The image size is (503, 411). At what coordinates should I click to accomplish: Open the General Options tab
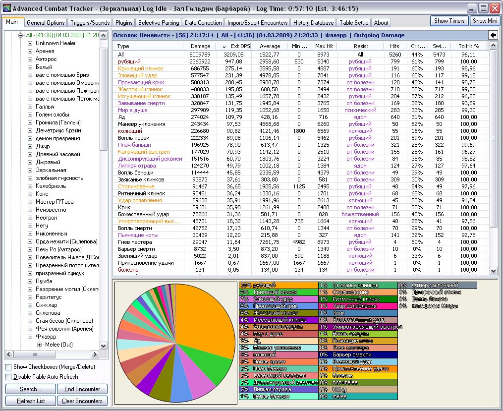click(x=46, y=23)
